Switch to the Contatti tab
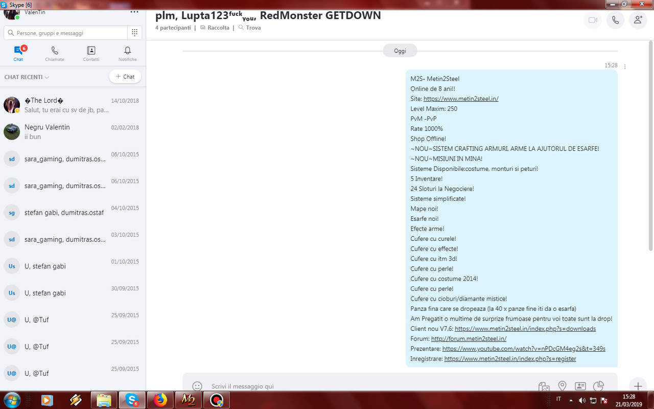654x409 pixels. (x=91, y=54)
